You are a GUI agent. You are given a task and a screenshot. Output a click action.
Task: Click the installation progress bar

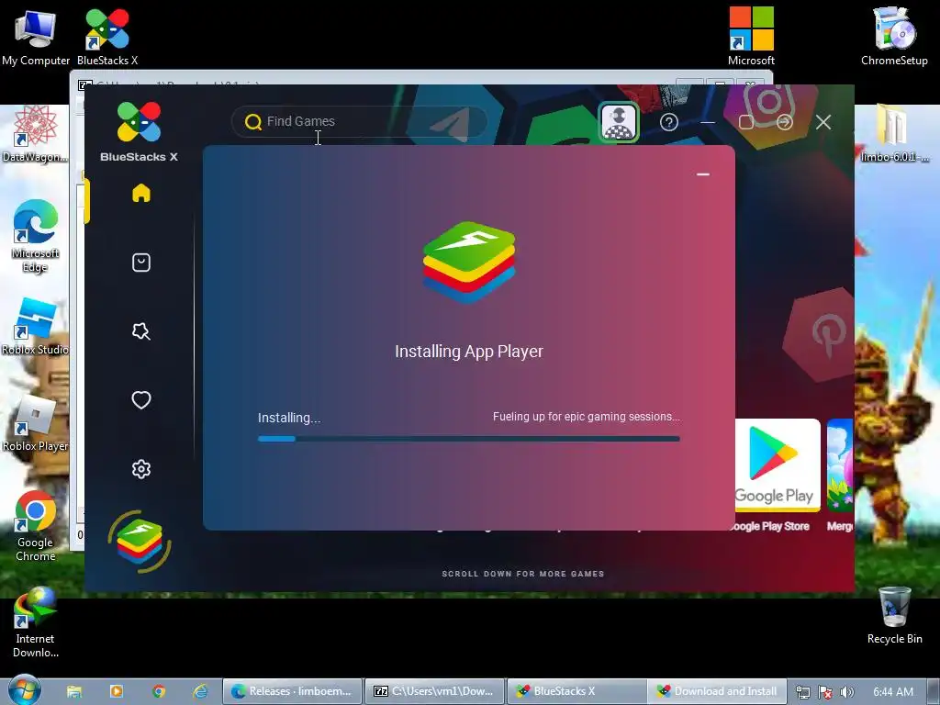pyautogui.click(x=469, y=439)
